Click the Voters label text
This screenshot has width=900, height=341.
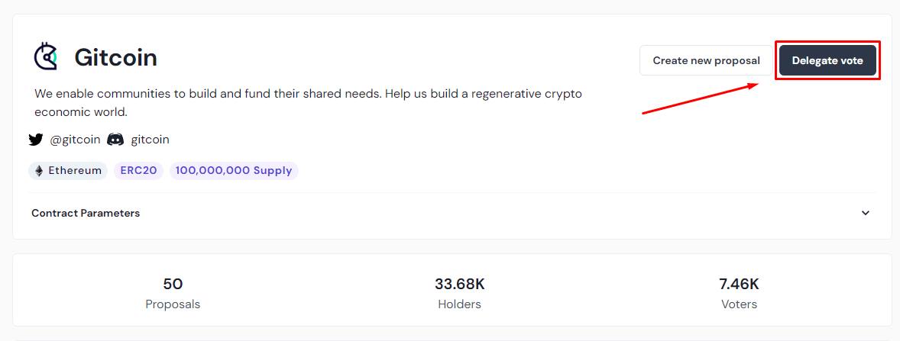(x=740, y=304)
